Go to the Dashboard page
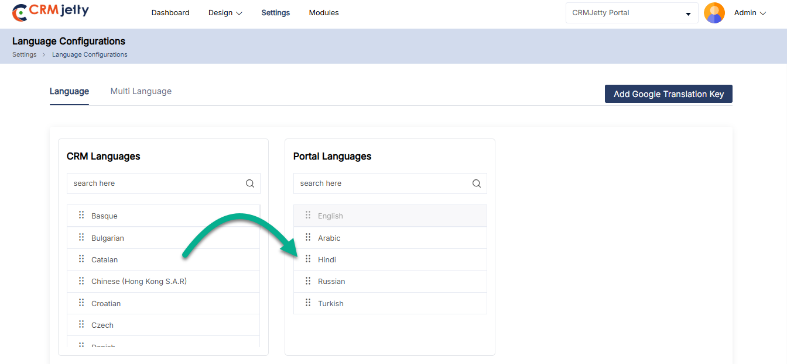 (x=170, y=13)
